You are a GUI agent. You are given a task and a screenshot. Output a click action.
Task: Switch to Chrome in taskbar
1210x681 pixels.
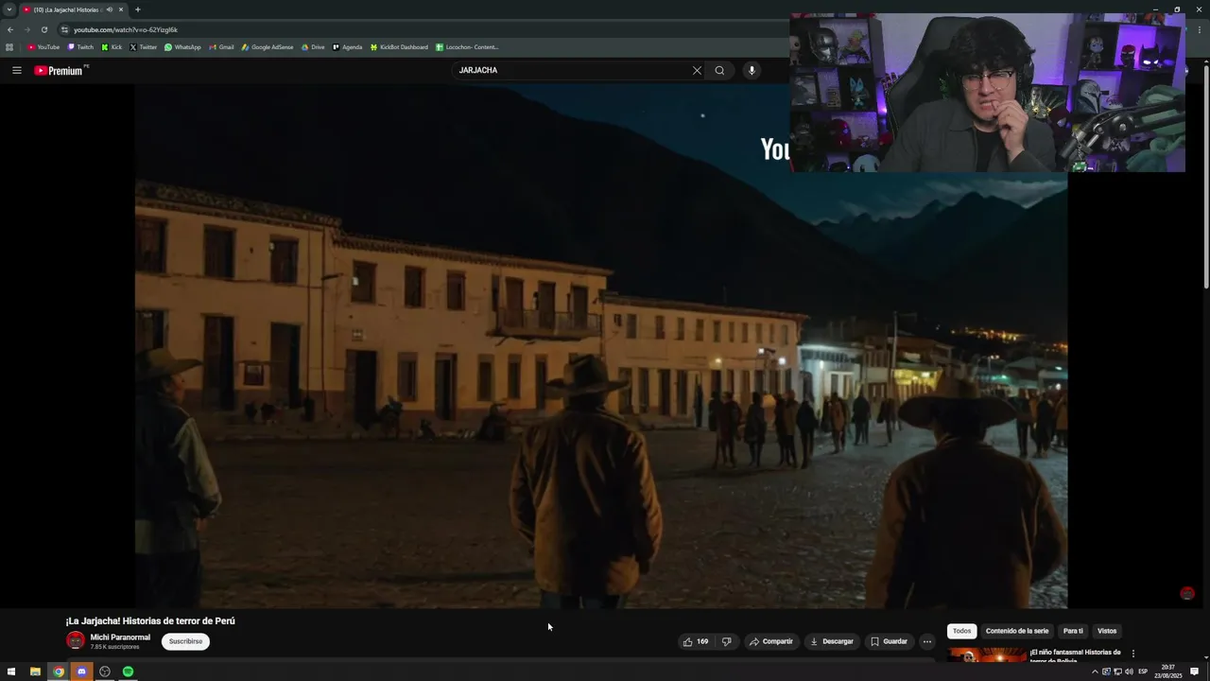[x=59, y=672]
